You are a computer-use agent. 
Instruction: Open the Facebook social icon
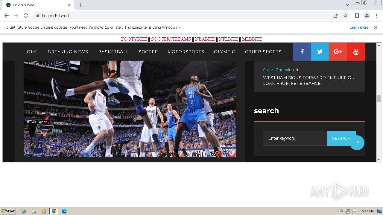[302, 52]
